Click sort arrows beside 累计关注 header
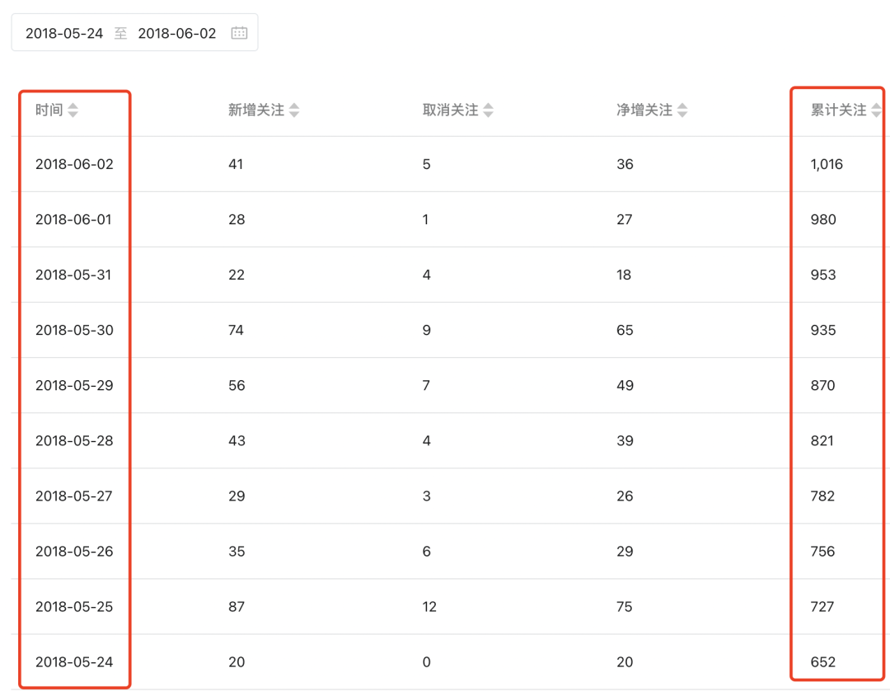The width and height of the screenshot is (890, 696). pos(876,111)
